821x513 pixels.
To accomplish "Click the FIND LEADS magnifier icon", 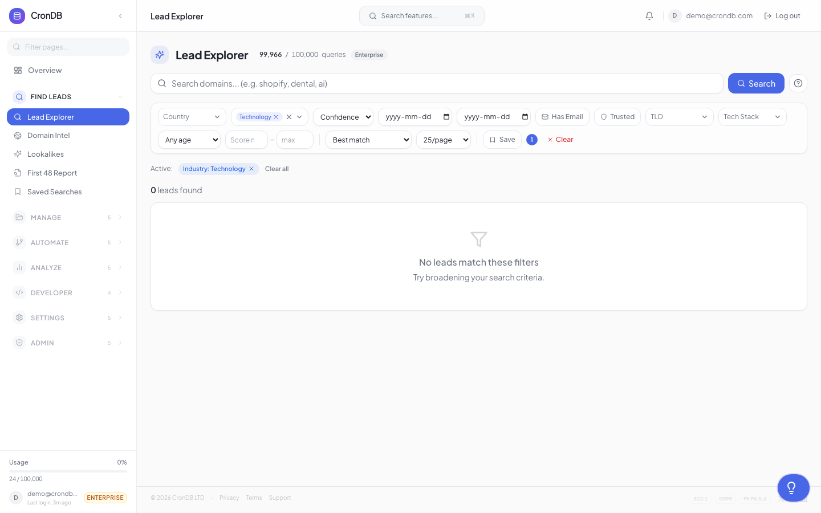I will 19,96.
